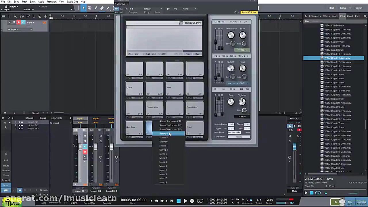Viewport: 368px width, 207px height.
Task: Open the Studio One menu
Action: [72, 2]
